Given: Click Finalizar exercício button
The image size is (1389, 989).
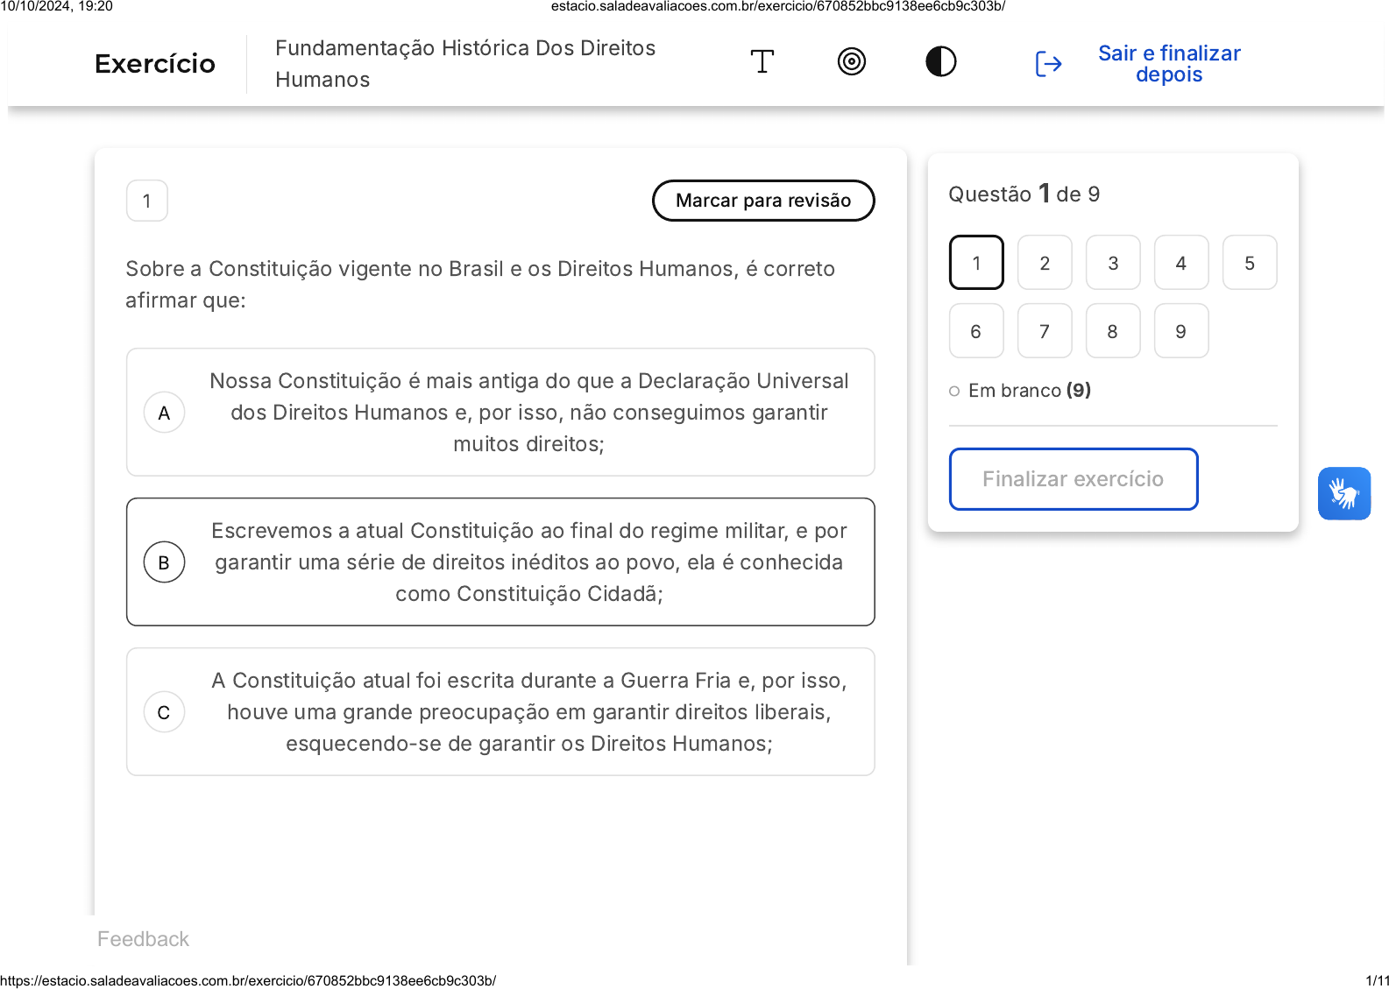Looking at the screenshot, I should [1073, 479].
